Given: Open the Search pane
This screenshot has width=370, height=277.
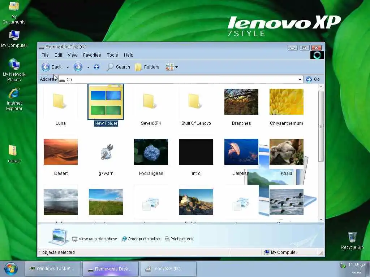Looking at the screenshot, I should 118,67.
